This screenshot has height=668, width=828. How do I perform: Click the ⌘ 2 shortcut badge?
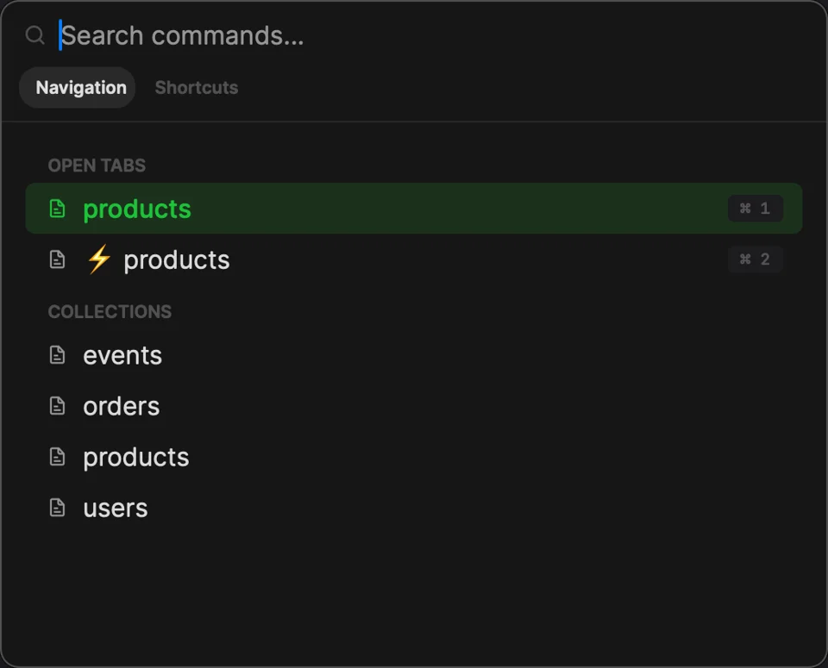click(x=756, y=259)
